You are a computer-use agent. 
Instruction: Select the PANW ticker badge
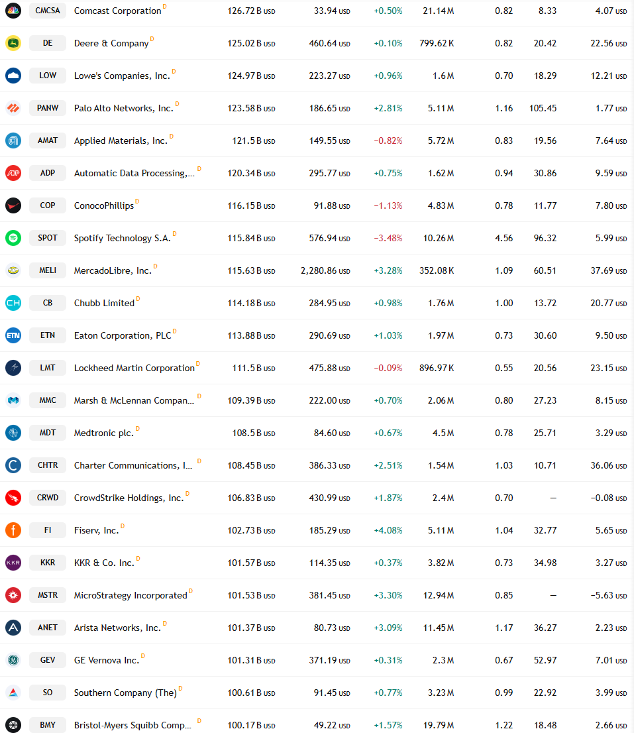(48, 108)
